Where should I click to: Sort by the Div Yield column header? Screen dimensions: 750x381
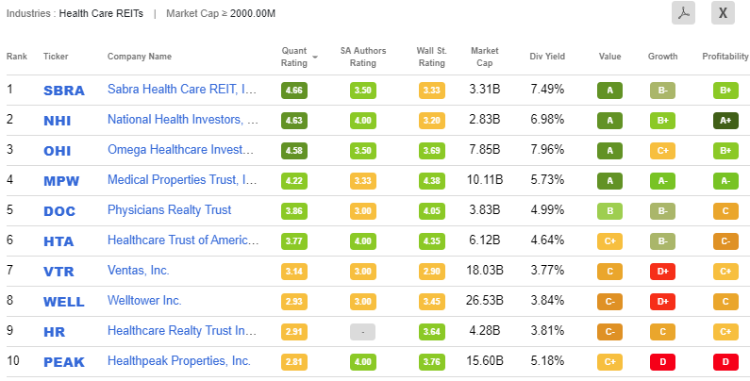pyautogui.click(x=547, y=57)
